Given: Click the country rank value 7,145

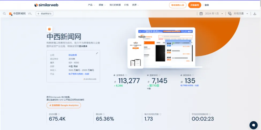Looking at the screenshot, I should click(159, 81).
